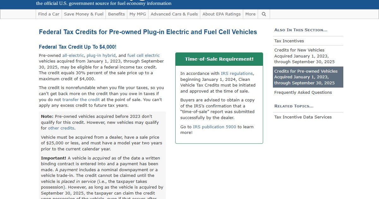
Task: Click the page title Federal Tax Credits heading
Action: 148,32
